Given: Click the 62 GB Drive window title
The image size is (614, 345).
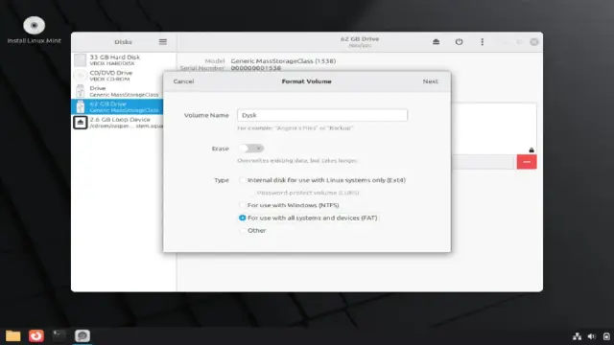Looking at the screenshot, I should tap(360, 38).
